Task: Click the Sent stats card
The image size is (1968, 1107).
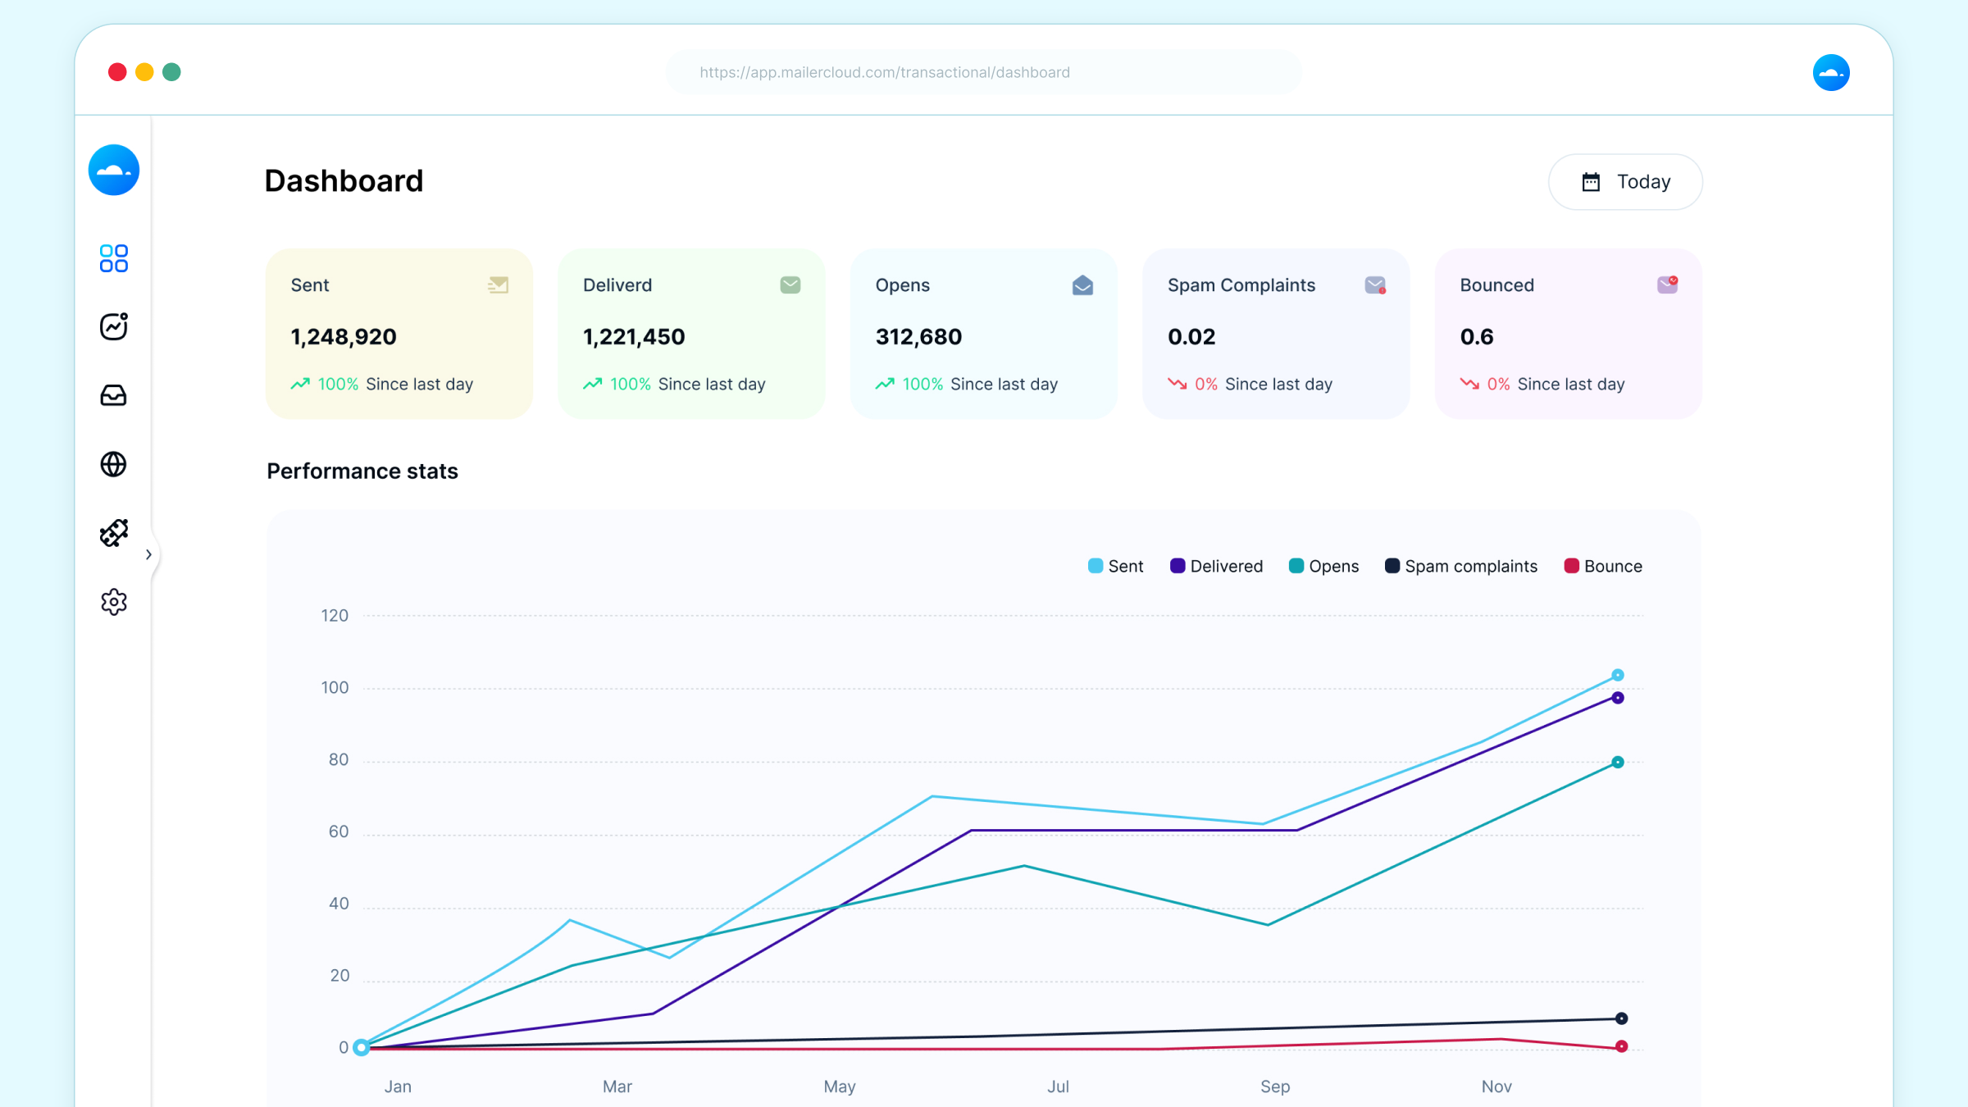Action: pyautogui.click(x=399, y=334)
